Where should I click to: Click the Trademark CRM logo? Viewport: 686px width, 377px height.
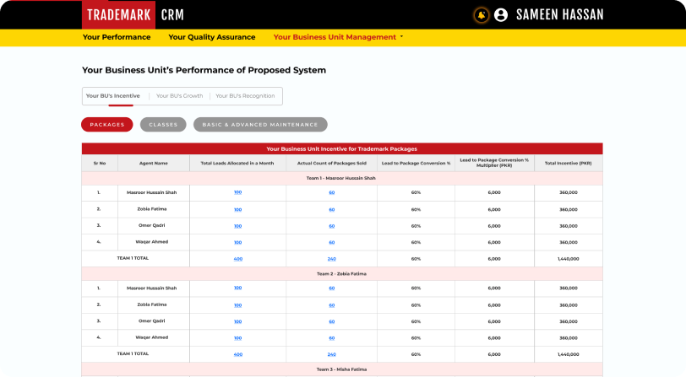pos(135,14)
